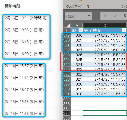The height and width of the screenshot is (120, 127).
Task: Click formula bar confirm checkmark icon
Action: point(115,16)
